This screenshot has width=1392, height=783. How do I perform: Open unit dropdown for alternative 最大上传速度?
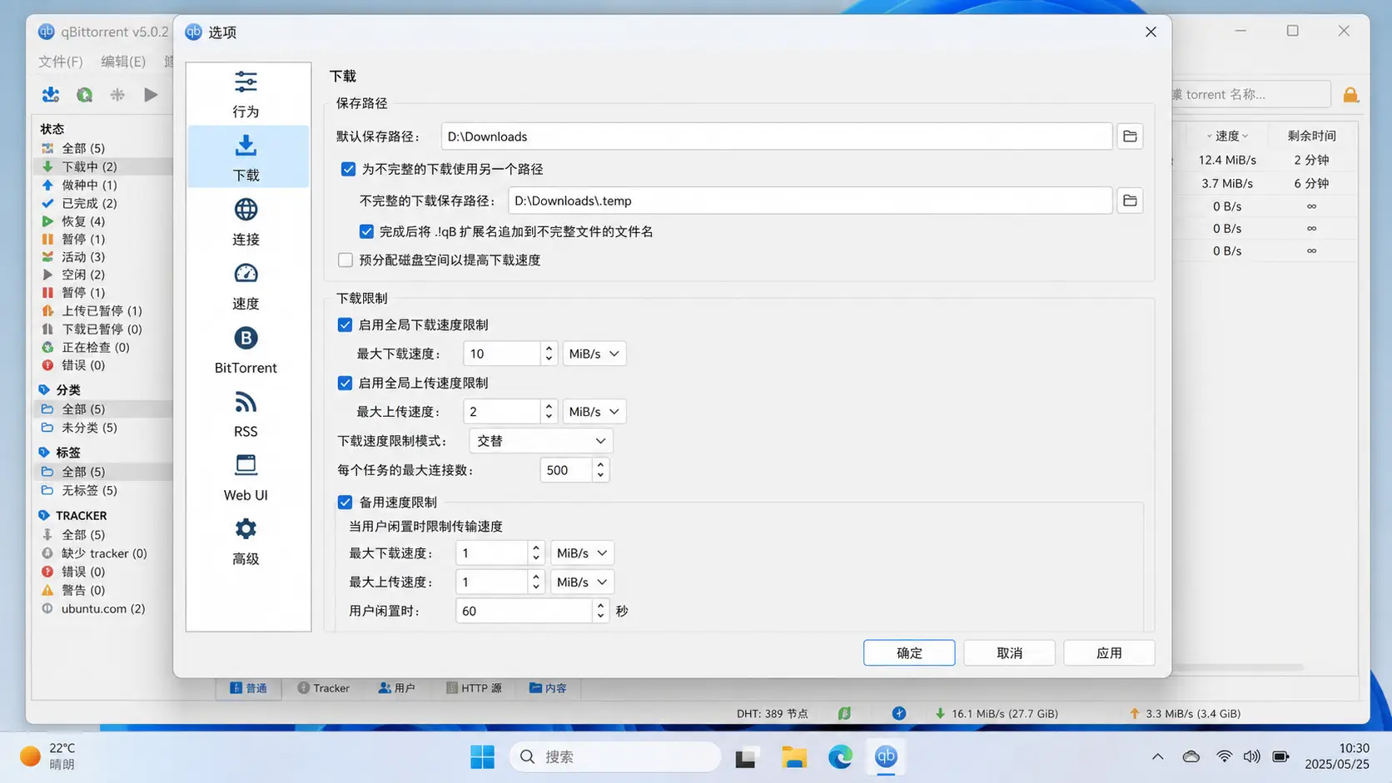582,582
